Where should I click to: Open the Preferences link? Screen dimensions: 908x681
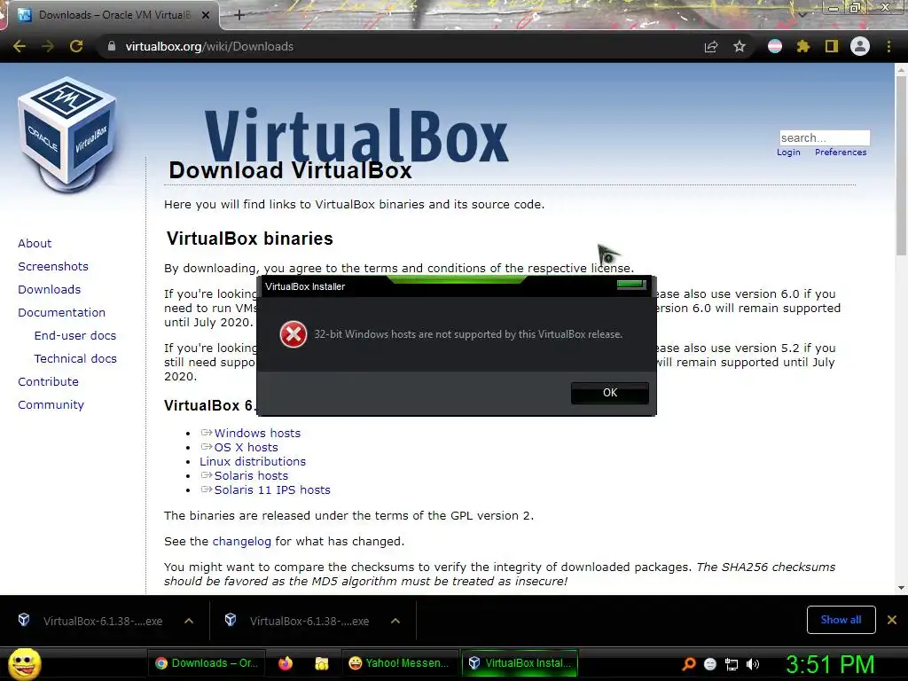[841, 153]
